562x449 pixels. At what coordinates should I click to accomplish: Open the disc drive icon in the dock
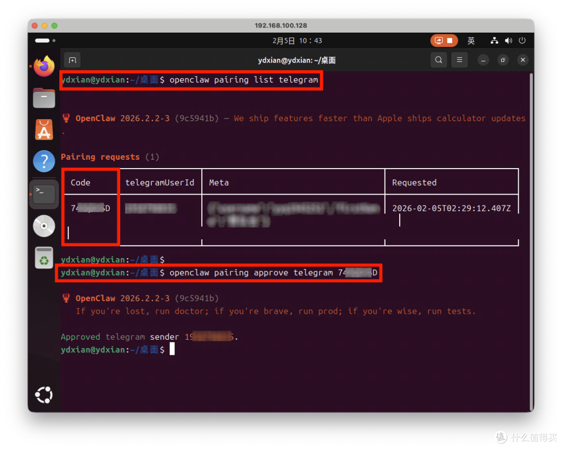point(44,226)
